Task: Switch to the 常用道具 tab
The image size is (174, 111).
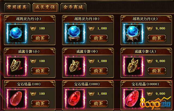Action: click(17, 7)
